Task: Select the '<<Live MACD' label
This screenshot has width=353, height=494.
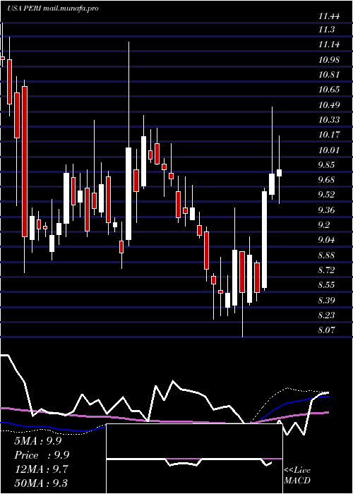Action: click(x=297, y=476)
